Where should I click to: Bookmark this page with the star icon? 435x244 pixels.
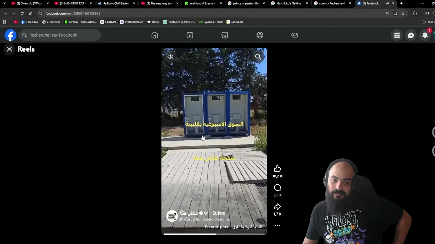(403, 13)
